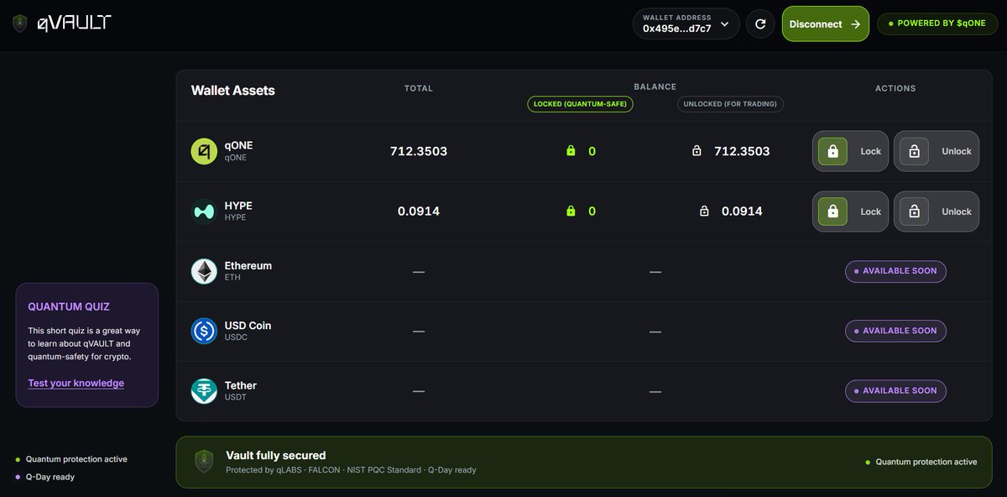The width and height of the screenshot is (1007, 497).
Task: Click the qONE token icon
Action: point(204,151)
